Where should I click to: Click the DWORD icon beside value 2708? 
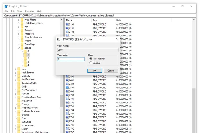pos(67,117)
